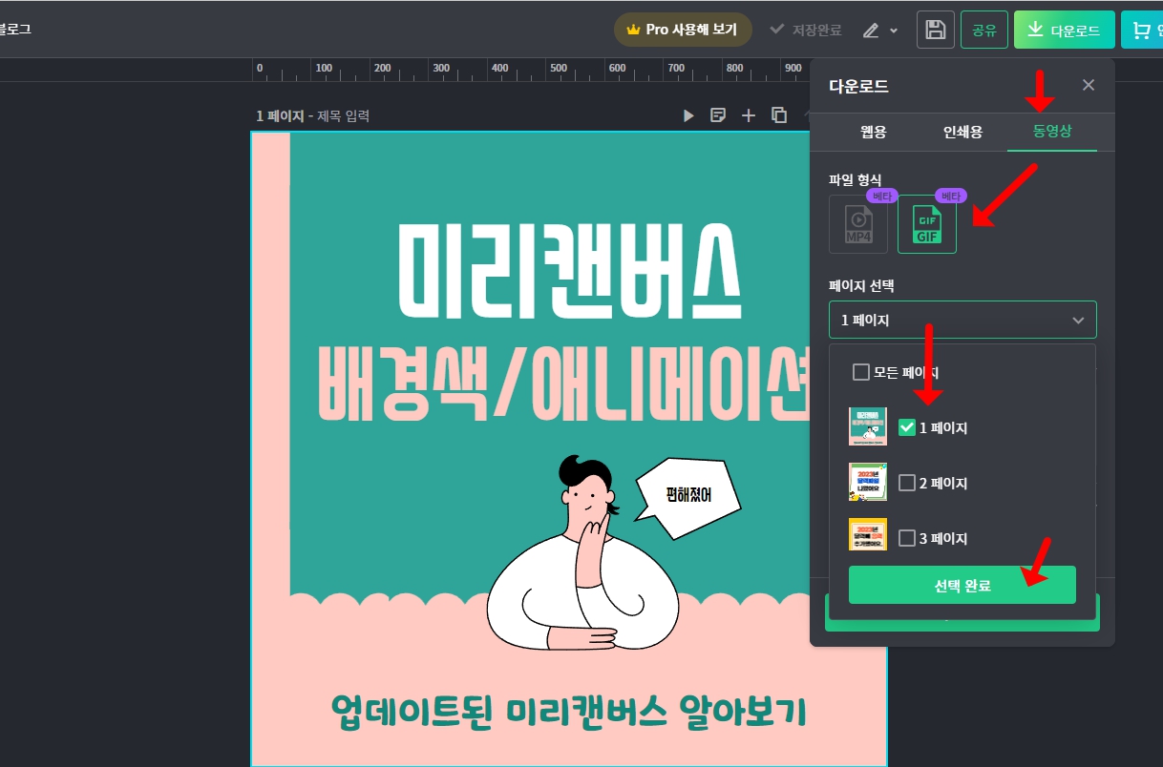Duplicate page 1 with copy icon
The width and height of the screenshot is (1163, 767).
(779, 115)
